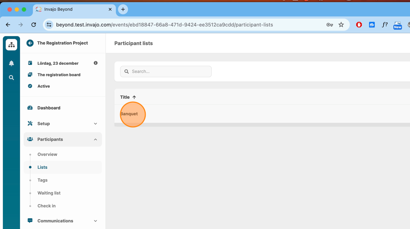Open the Banquet participant list
Screen dimensions: 410x229
pos(129,114)
